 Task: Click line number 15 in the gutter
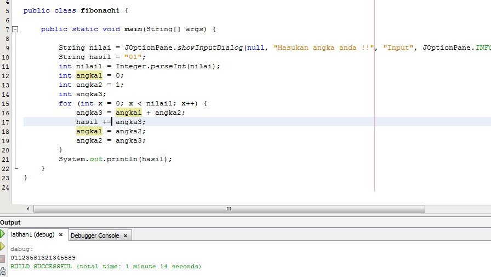[x=5, y=104]
